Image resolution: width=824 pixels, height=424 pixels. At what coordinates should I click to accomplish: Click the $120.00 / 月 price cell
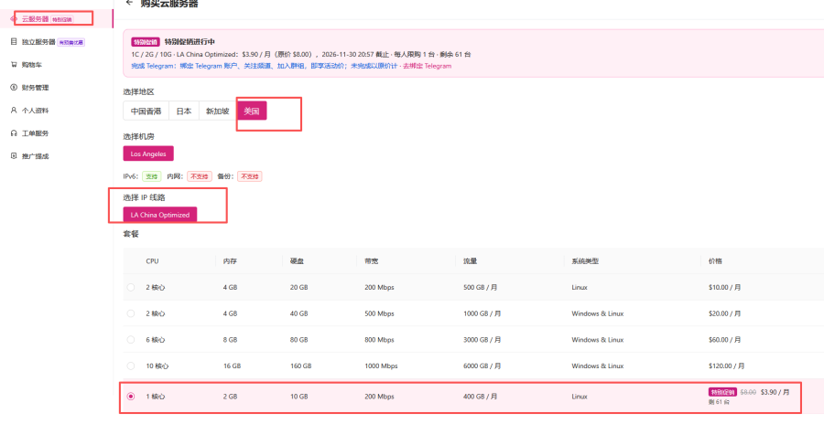coord(726,366)
